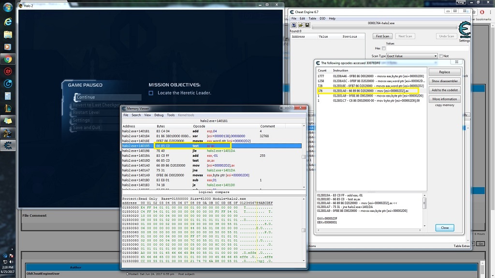Select Restart Level in pause menu
This screenshot has height=278, width=495.
coord(86,112)
